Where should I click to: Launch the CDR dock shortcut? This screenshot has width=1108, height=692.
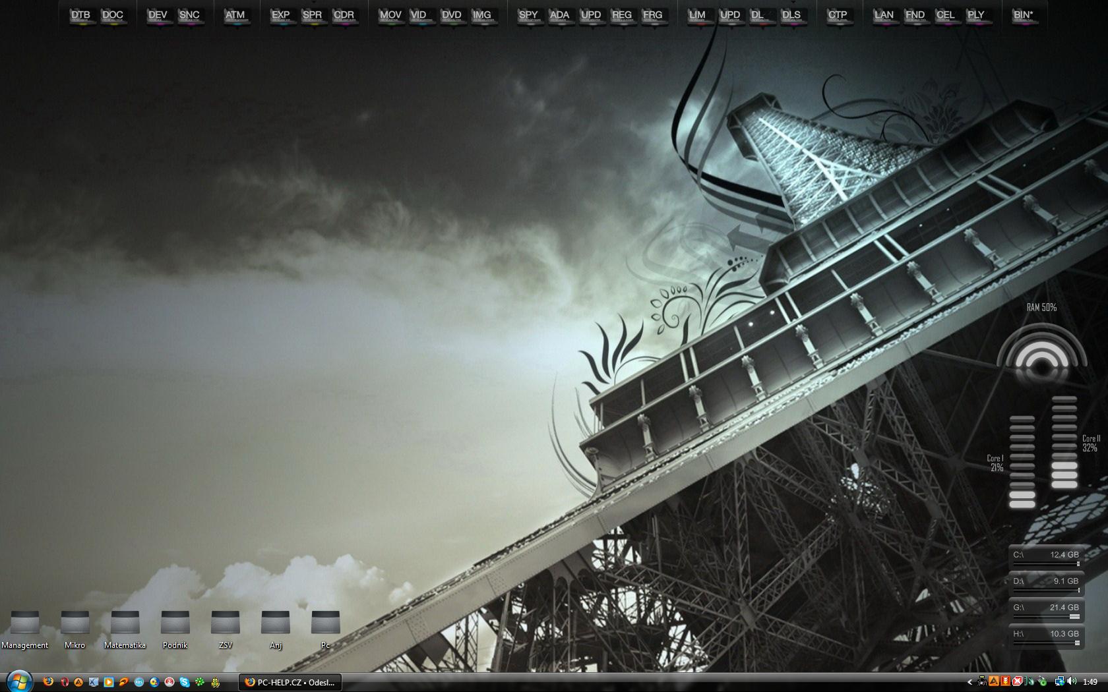[344, 16]
